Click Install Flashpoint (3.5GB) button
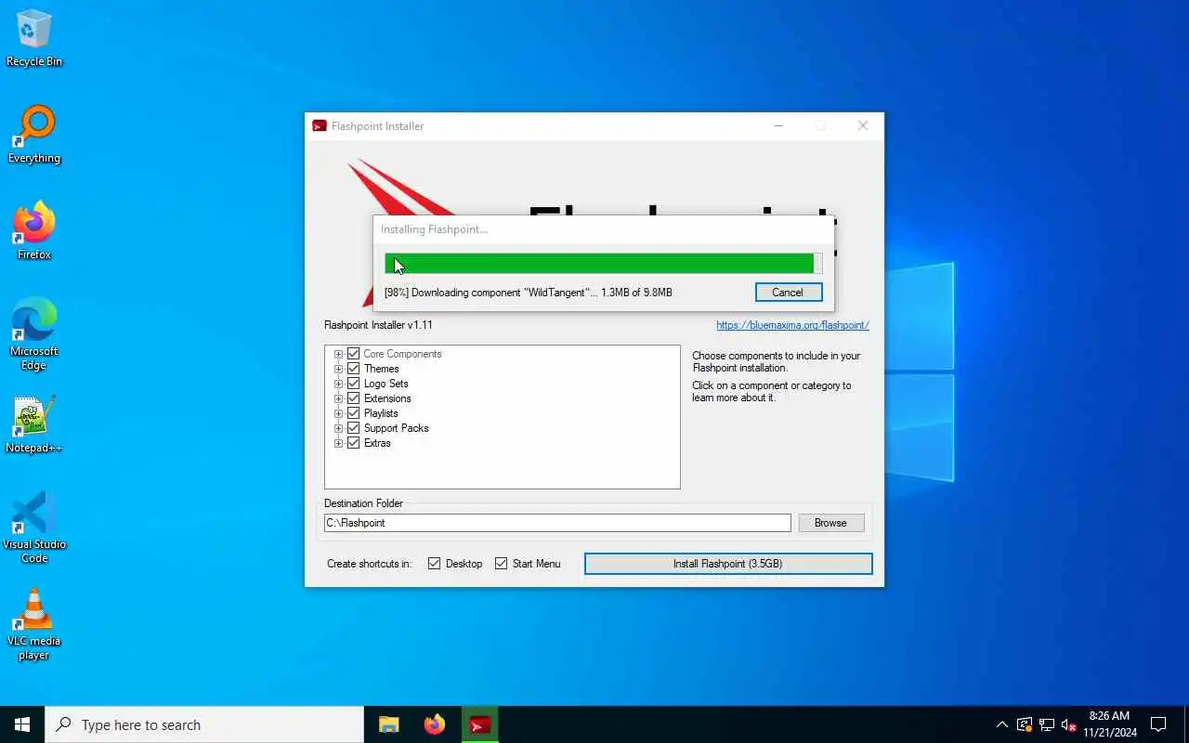This screenshot has height=743, width=1189. click(x=728, y=564)
